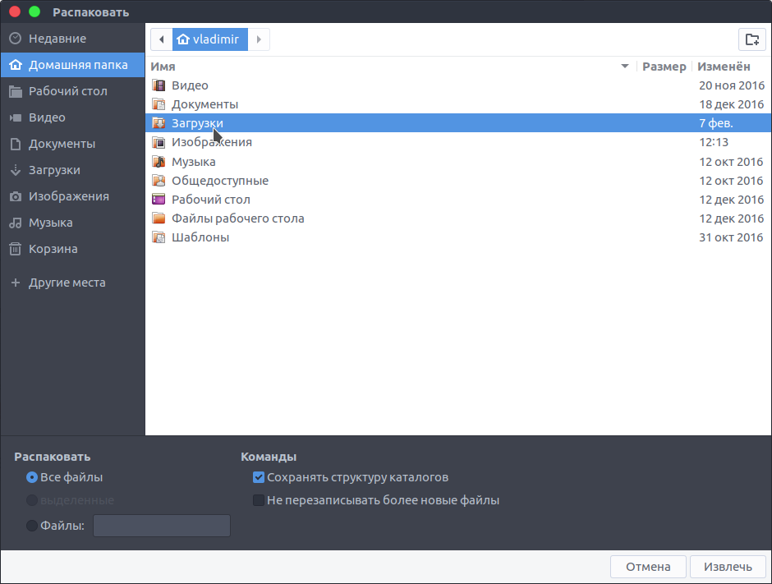Image resolution: width=772 pixels, height=584 pixels.
Task: Click the Загрузки download arrow icon in sidebar
Action: click(16, 170)
